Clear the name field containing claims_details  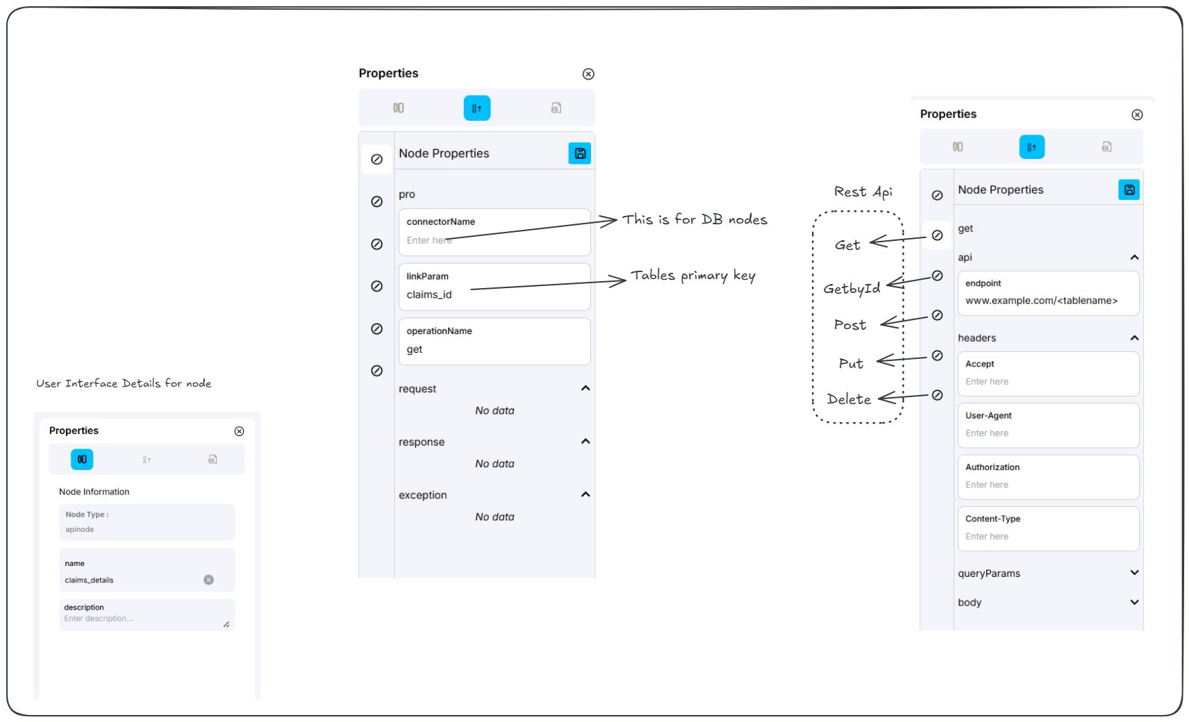208,580
